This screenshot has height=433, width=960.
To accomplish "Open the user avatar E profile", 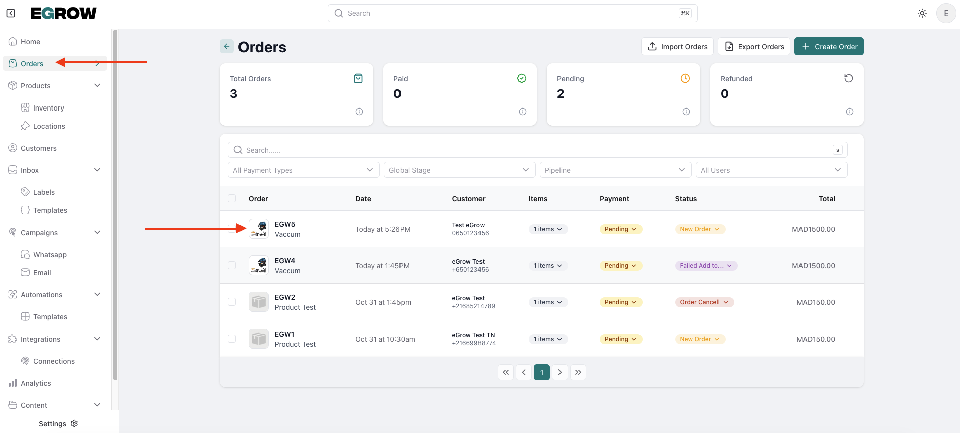I will point(946,13).
